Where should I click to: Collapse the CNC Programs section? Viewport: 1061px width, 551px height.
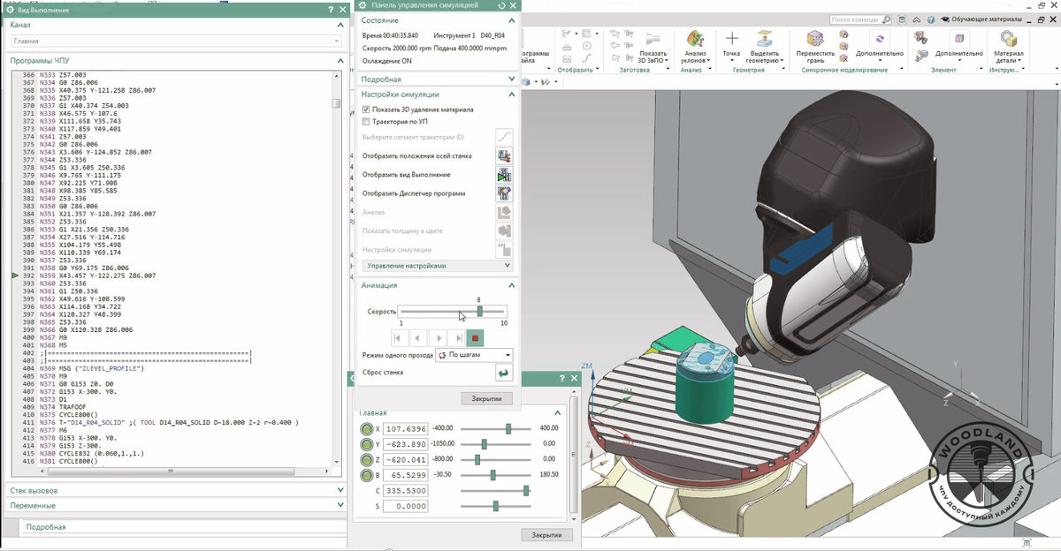340,61
